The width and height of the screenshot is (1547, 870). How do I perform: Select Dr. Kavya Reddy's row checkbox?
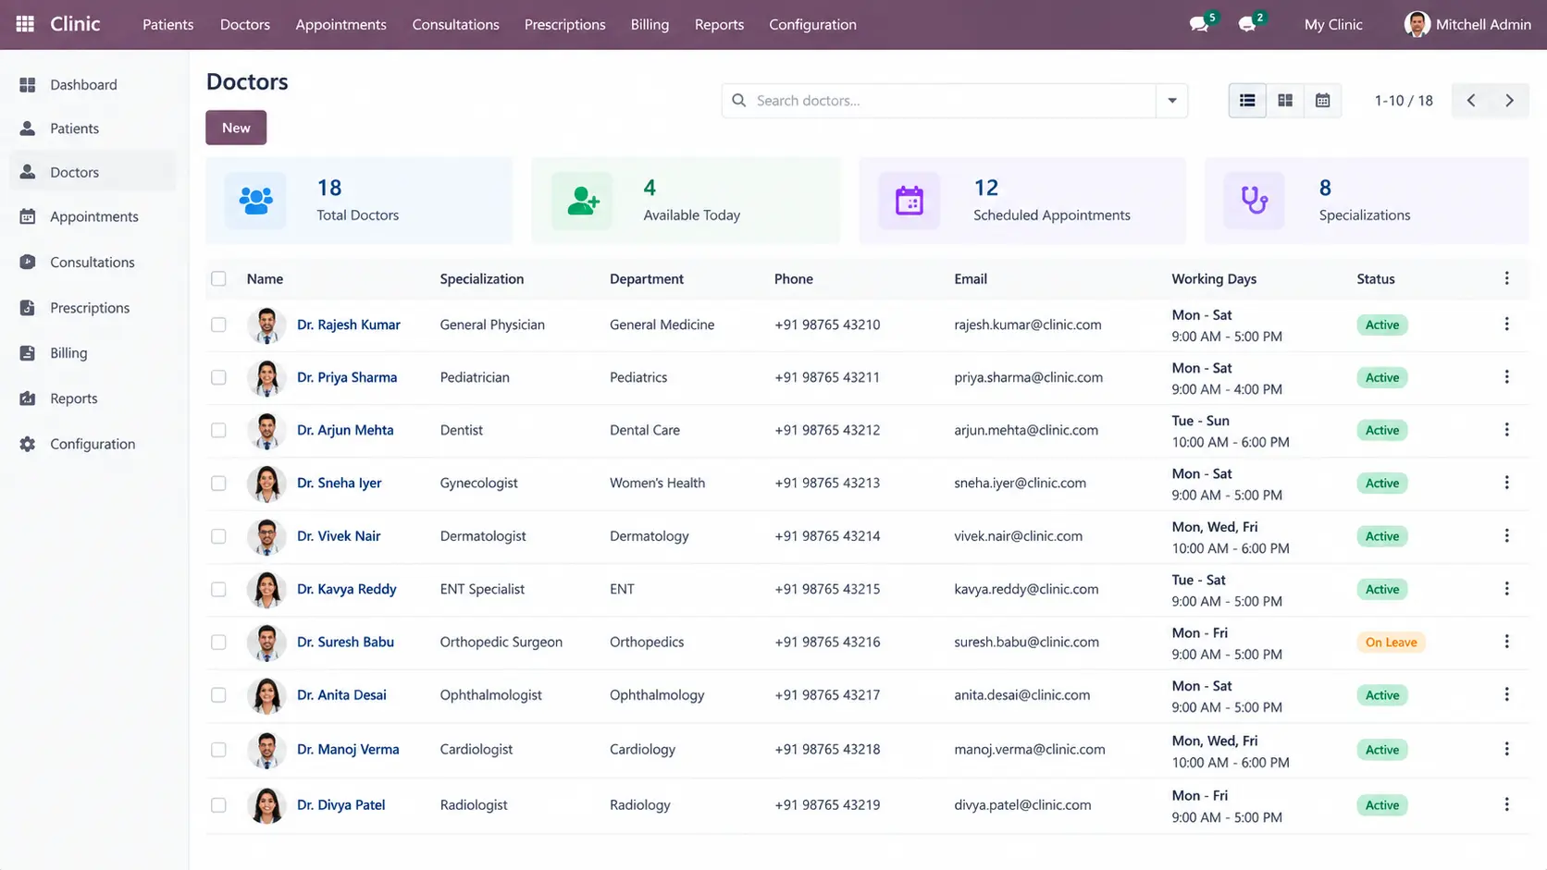tap(218, 589)
